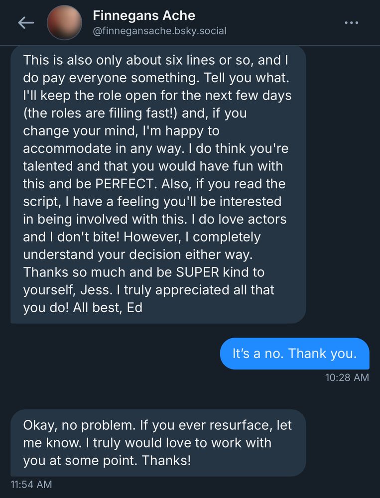Go back using the left arrow
The image size is (380, 498).
26,22
